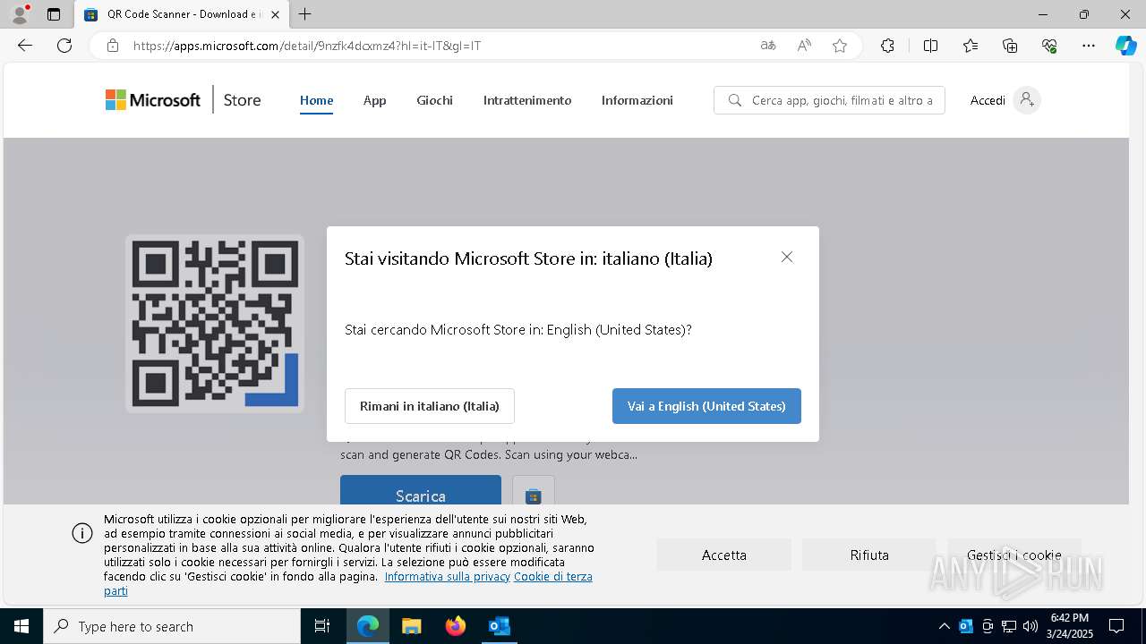Click the taskbar search box
Screen dimensions: 1146x644
click(x=172, y=626)
